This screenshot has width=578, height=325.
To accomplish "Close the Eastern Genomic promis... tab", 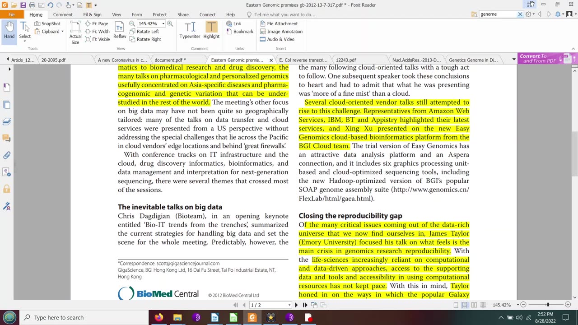I will 271,60.
